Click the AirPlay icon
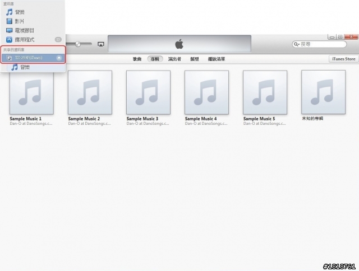This screenshot has height=271, width=359. (x=101, y=44)
